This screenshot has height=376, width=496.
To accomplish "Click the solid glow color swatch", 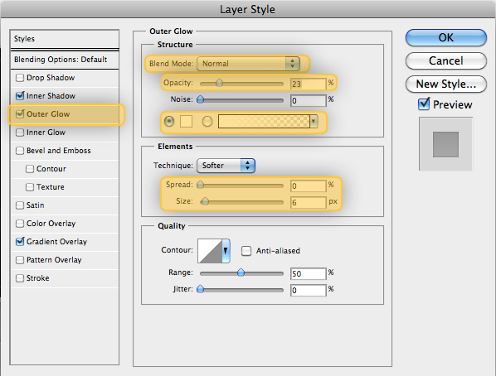I will tap(186, 122).
